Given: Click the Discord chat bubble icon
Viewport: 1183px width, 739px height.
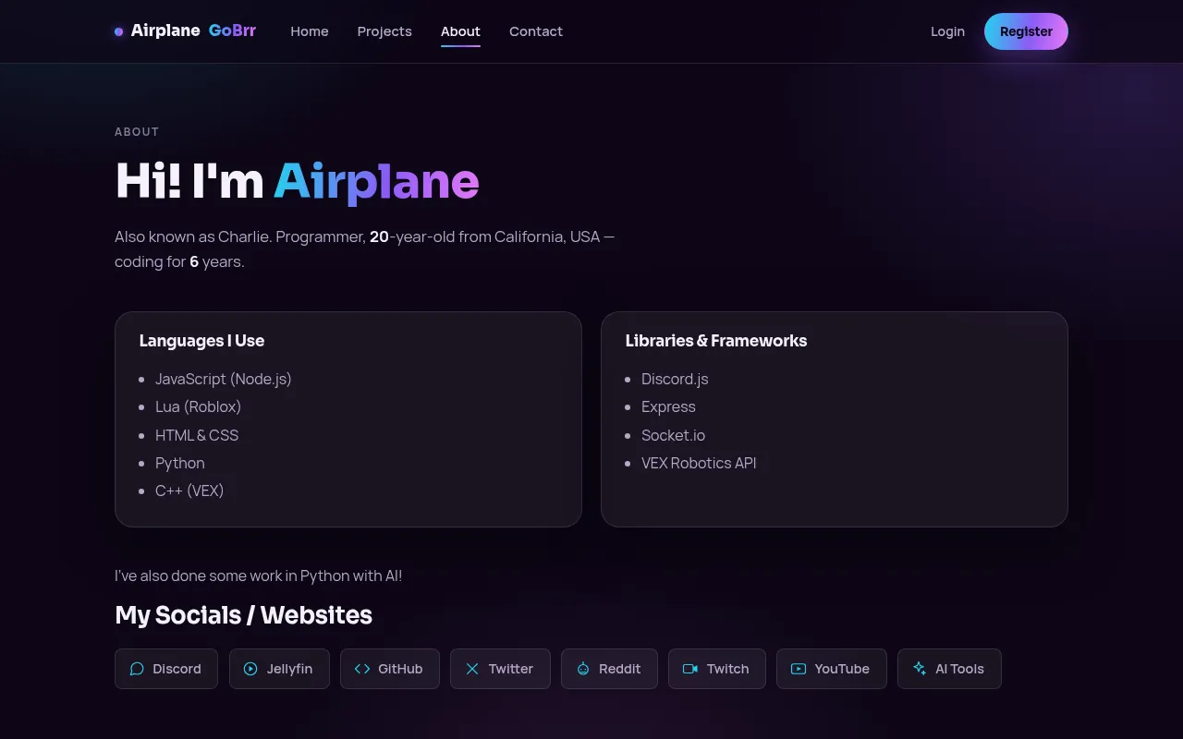Looking at the screenshot, I should click(137, 669).
